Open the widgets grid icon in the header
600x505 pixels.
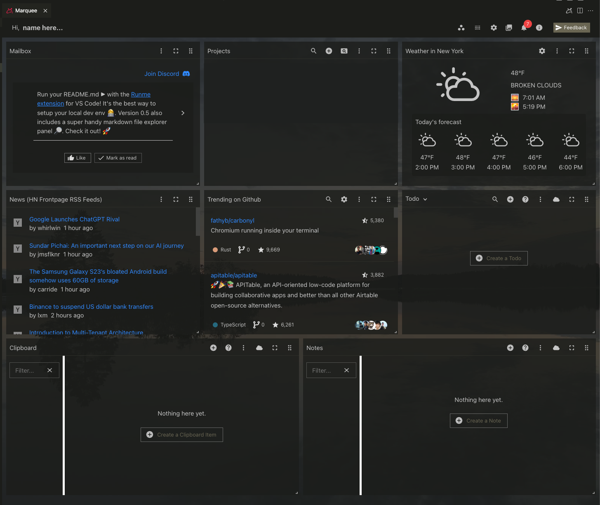click(477, 28)
